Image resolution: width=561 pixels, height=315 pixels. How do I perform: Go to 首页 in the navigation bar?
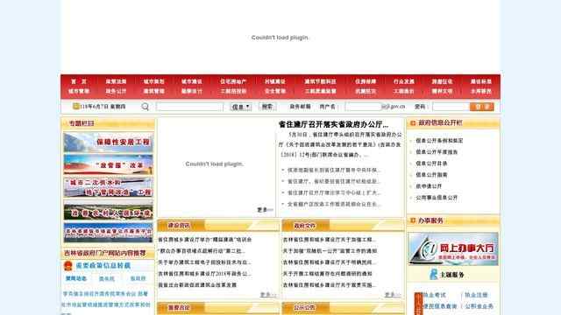click(79, 81)
